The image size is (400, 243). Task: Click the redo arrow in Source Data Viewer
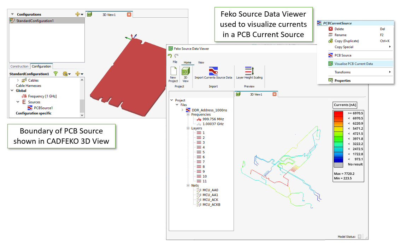point(176,56)
